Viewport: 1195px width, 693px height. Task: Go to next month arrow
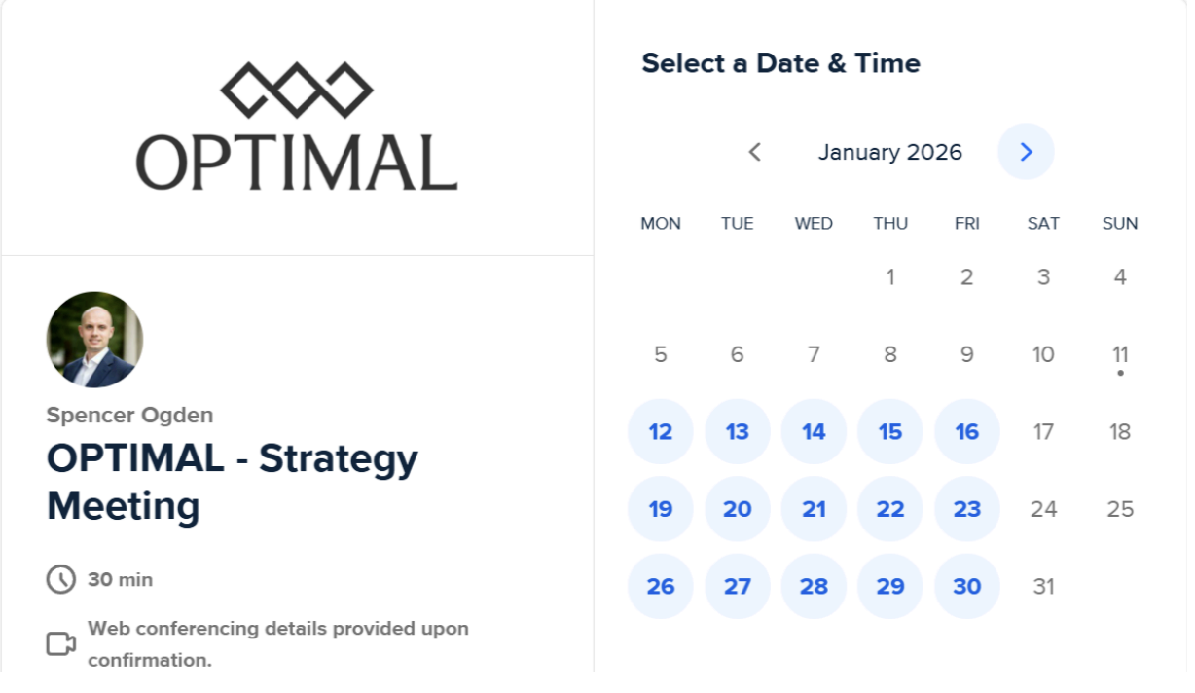(1026, 152)
